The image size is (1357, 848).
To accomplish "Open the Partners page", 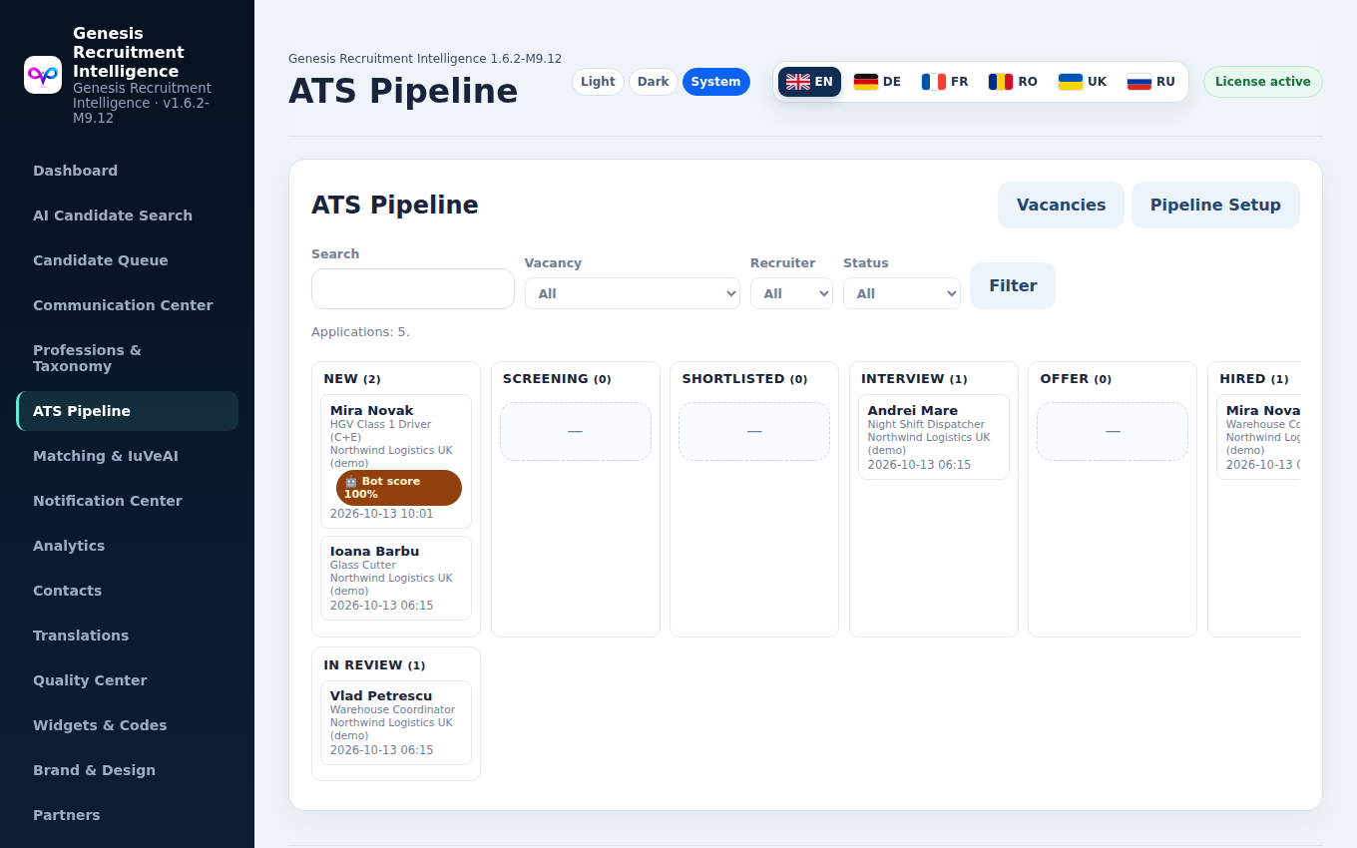I will pyautogui.click(x=127, y=815).
